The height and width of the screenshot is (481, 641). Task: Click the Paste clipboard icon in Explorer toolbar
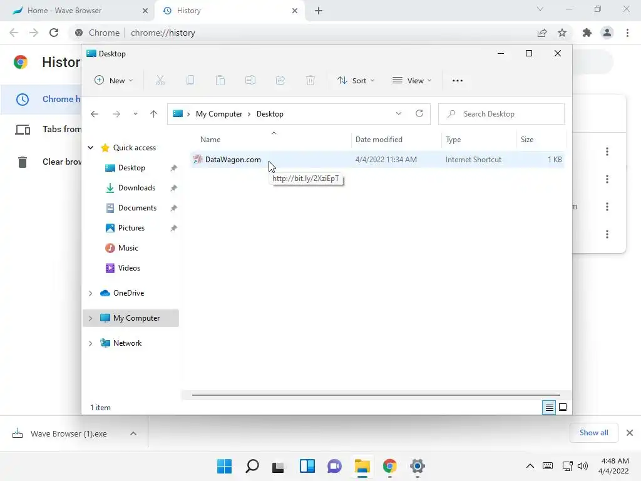[x=220, y=81]
